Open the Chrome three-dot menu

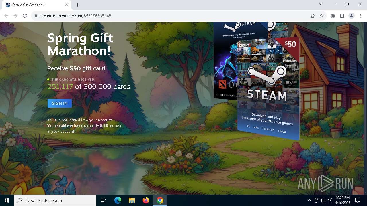(x=361, y=16)
